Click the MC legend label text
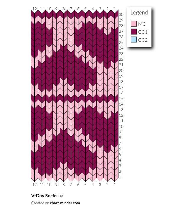 (x=142, y=24)
